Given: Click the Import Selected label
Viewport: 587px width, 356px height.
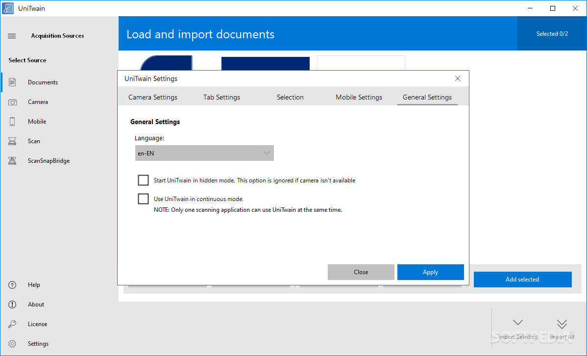Looking at the screenshot, I should pyautogui.click(x=518, y=337).
